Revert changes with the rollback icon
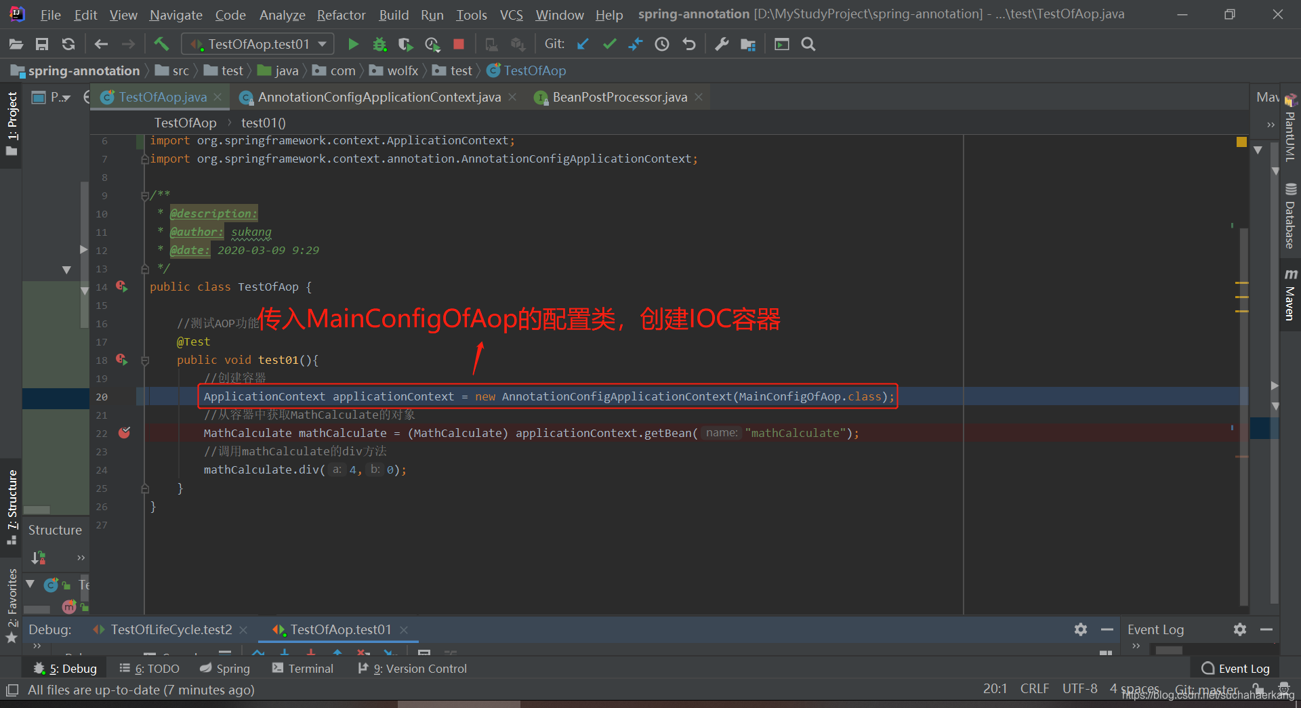 pyautogui.click(x=689, y=44)
